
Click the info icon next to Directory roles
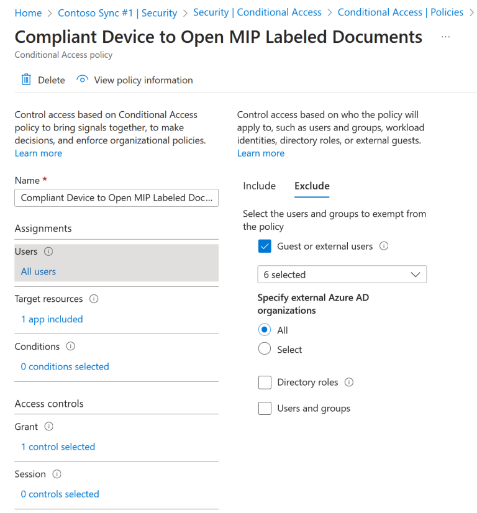348,382
